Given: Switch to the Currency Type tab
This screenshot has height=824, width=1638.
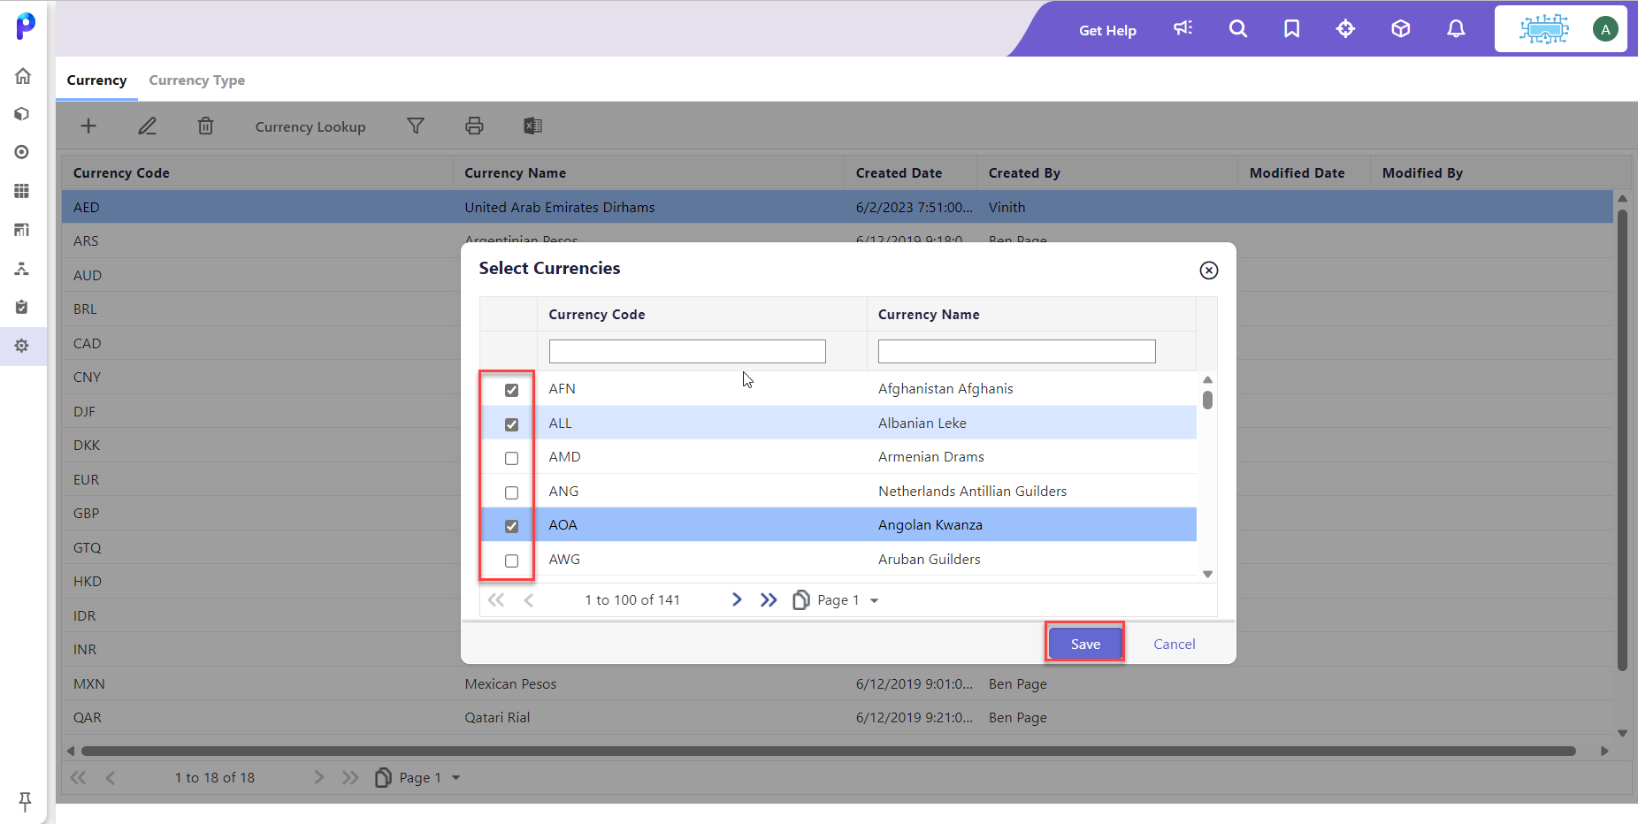Looking at the screenshot, I should coord(196,80).
